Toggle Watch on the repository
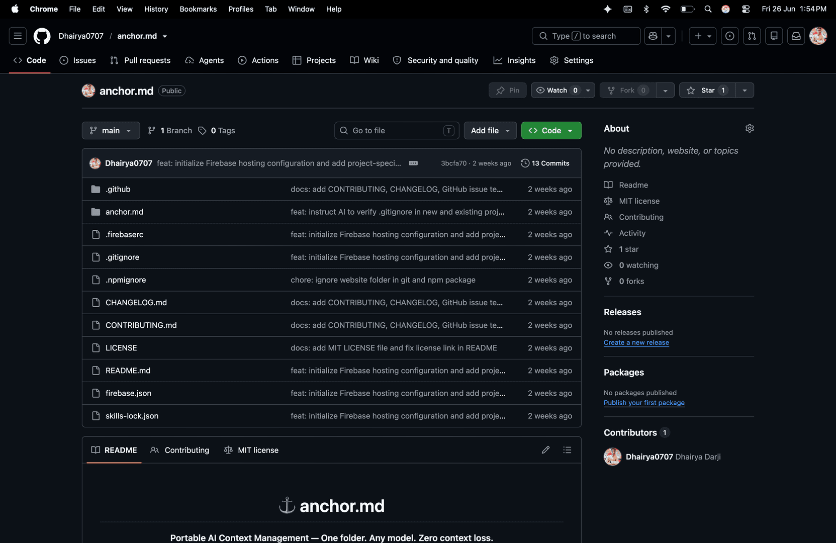This screenshot has width=836, height=543. coord(556,90)
